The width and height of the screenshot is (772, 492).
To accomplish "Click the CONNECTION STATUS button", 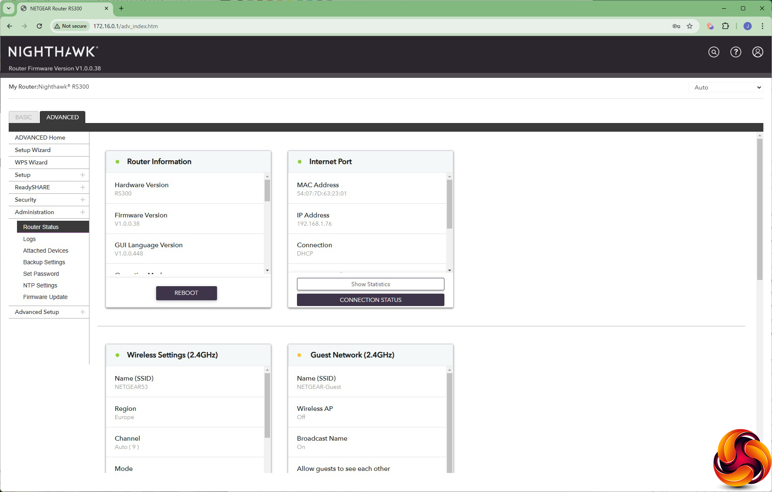I will pos(371,300).
